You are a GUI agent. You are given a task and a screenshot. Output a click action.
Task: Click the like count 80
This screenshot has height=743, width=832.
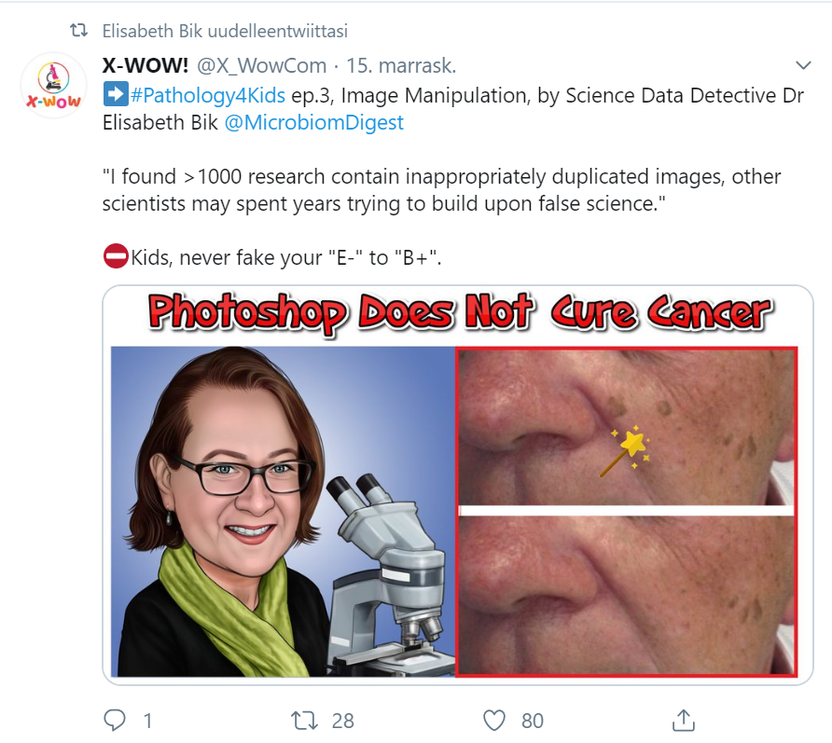point(533,721)
